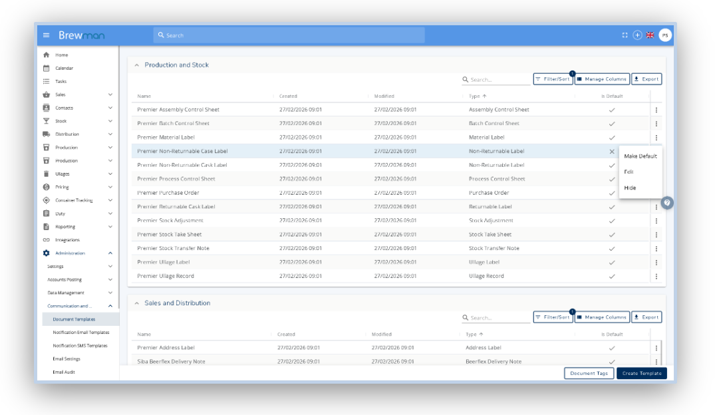Choose Hide in the context menu
The width and height of the screenshot is (723, 415).
click(x=630, y=188)
